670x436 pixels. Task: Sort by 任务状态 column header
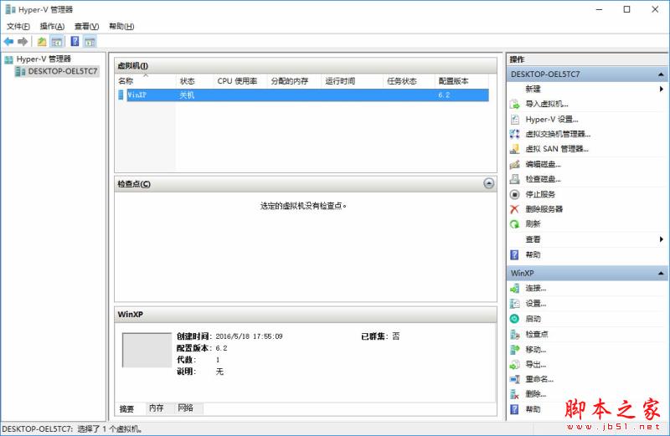[409, 80]
